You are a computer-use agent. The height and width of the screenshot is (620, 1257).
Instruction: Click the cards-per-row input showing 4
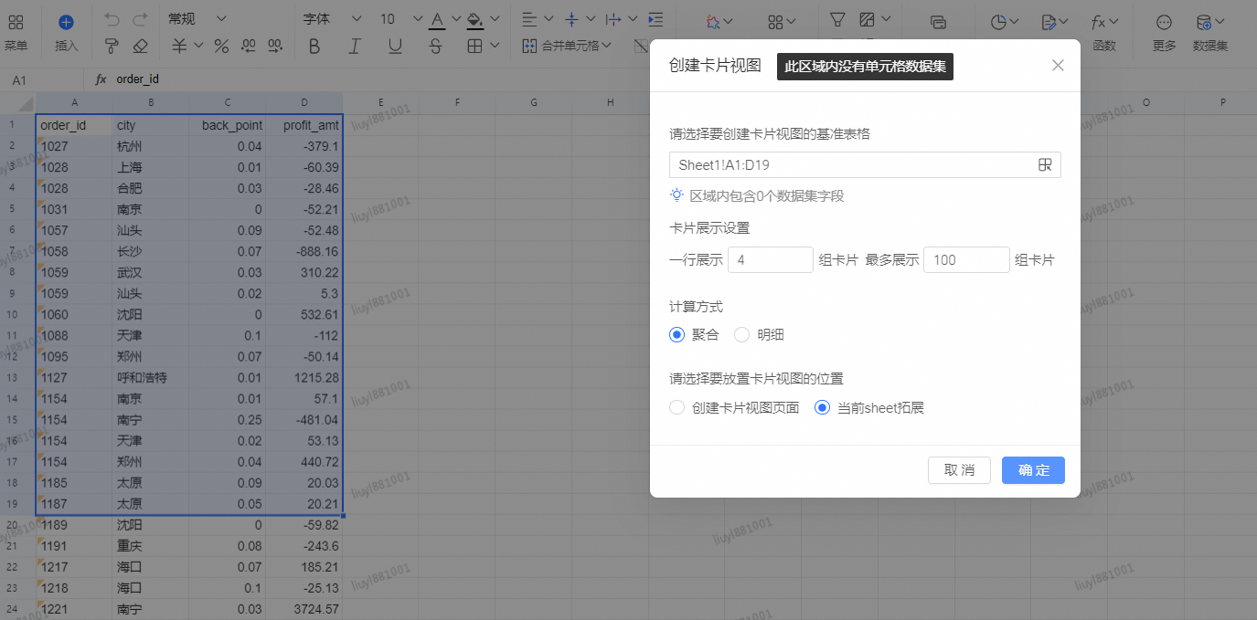click(x=770, y=260)
